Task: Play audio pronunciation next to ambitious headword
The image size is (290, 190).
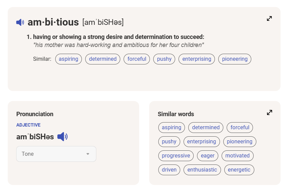Action: pos(20,22)
